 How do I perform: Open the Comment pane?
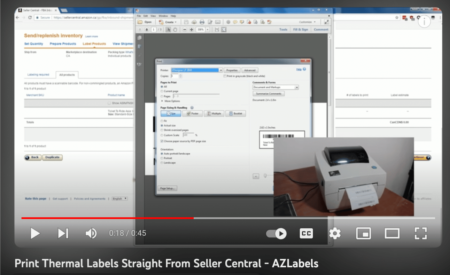point(321,30)
